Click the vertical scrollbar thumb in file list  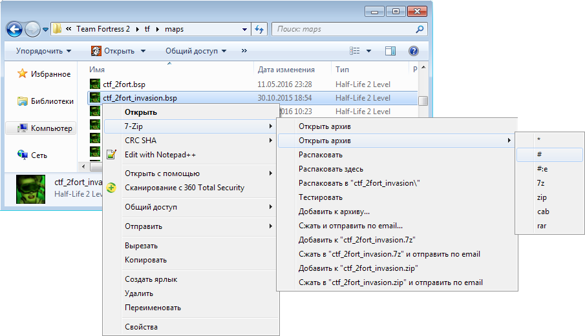pos(423,101)
